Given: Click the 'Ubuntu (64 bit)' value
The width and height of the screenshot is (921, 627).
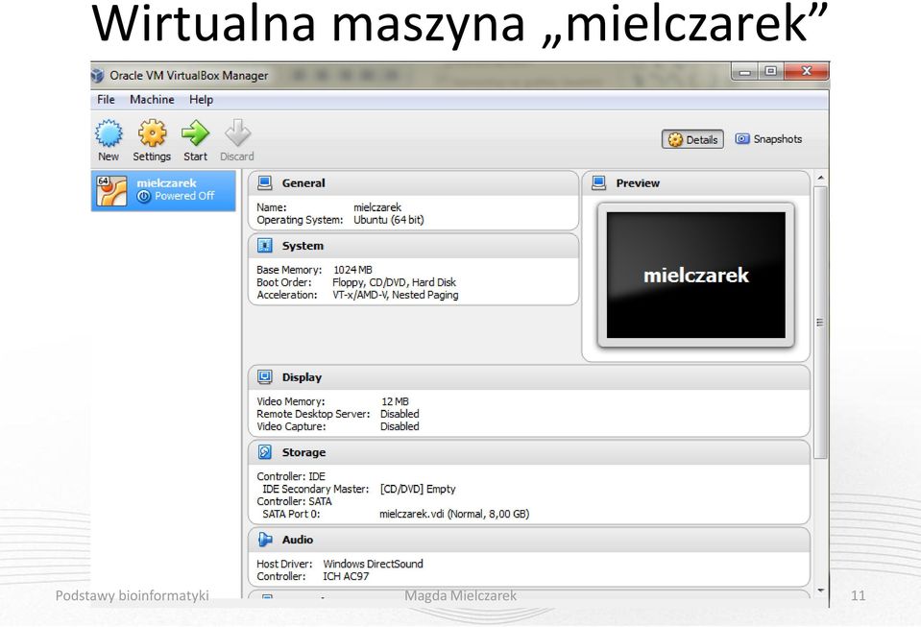Looking at the screenshot, I should click(388, 220).
